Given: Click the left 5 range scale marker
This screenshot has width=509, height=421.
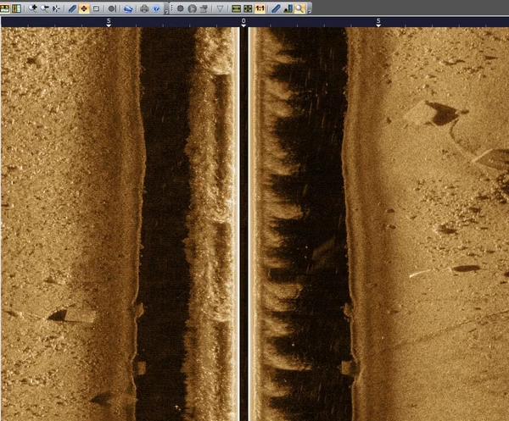Looking at the screenshot, I should [109, 22].
